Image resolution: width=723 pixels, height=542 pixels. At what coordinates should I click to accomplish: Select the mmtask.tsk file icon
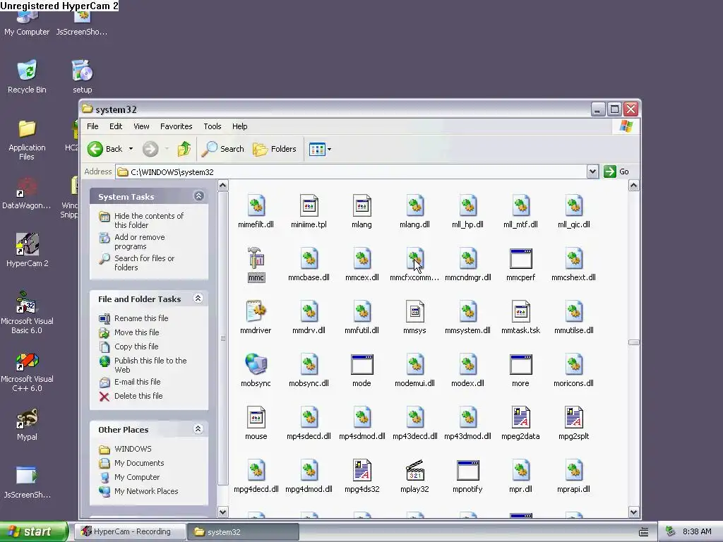[520, 312]
